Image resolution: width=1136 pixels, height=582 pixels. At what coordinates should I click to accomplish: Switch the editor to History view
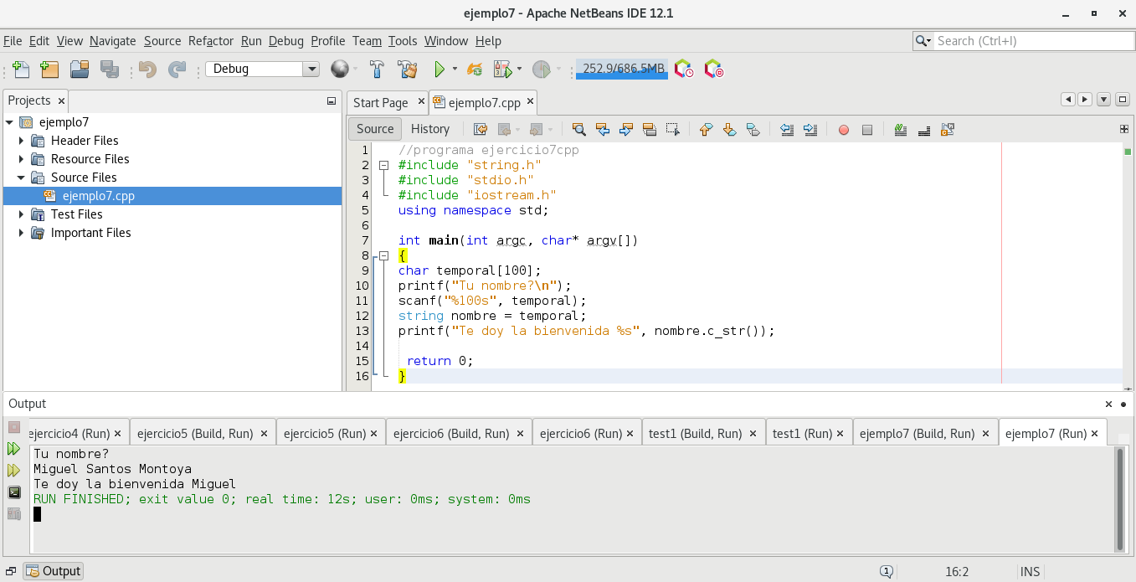click(430, 129)
